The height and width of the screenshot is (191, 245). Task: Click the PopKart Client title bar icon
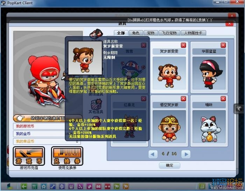coord(3,3)
